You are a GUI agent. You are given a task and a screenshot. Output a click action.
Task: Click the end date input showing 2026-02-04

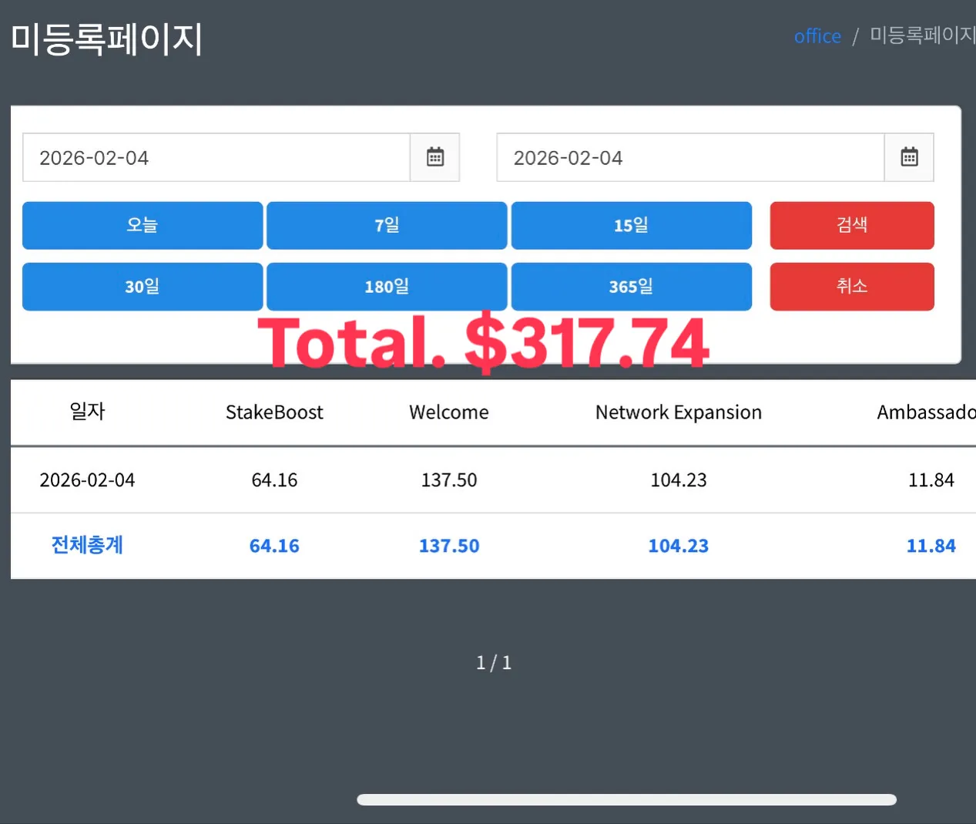point(690,157)
